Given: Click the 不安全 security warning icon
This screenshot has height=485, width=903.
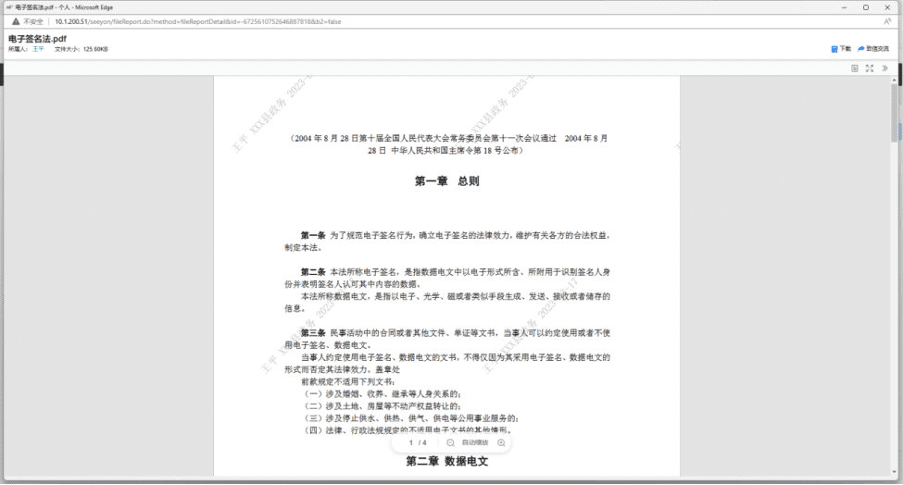Looking at the screenshot, I should point(16,21).
